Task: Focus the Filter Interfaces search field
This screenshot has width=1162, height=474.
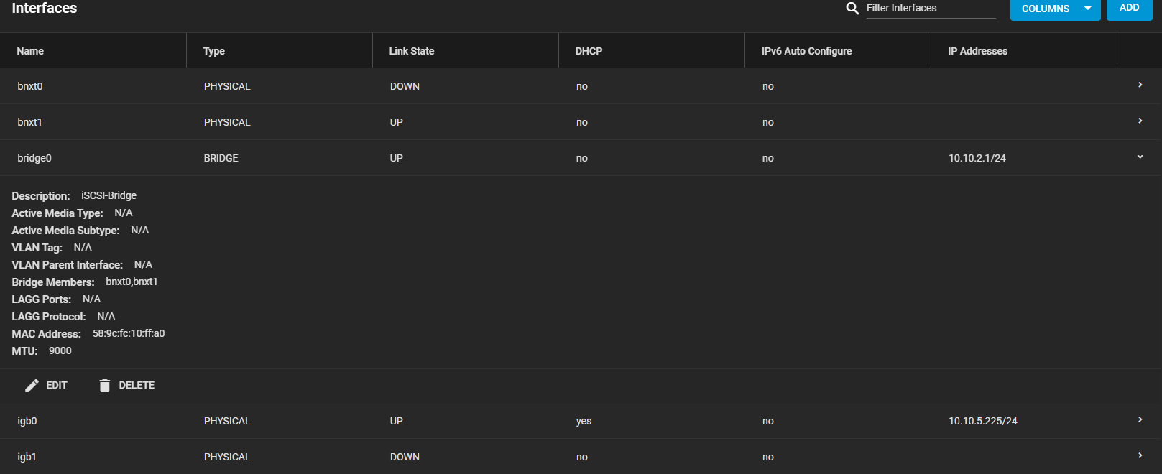Action: (931, 8)
